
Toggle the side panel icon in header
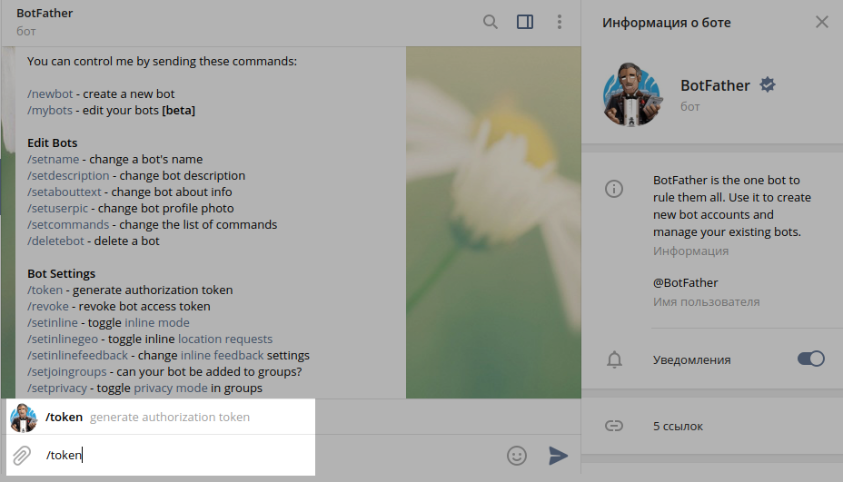(525, 22)
